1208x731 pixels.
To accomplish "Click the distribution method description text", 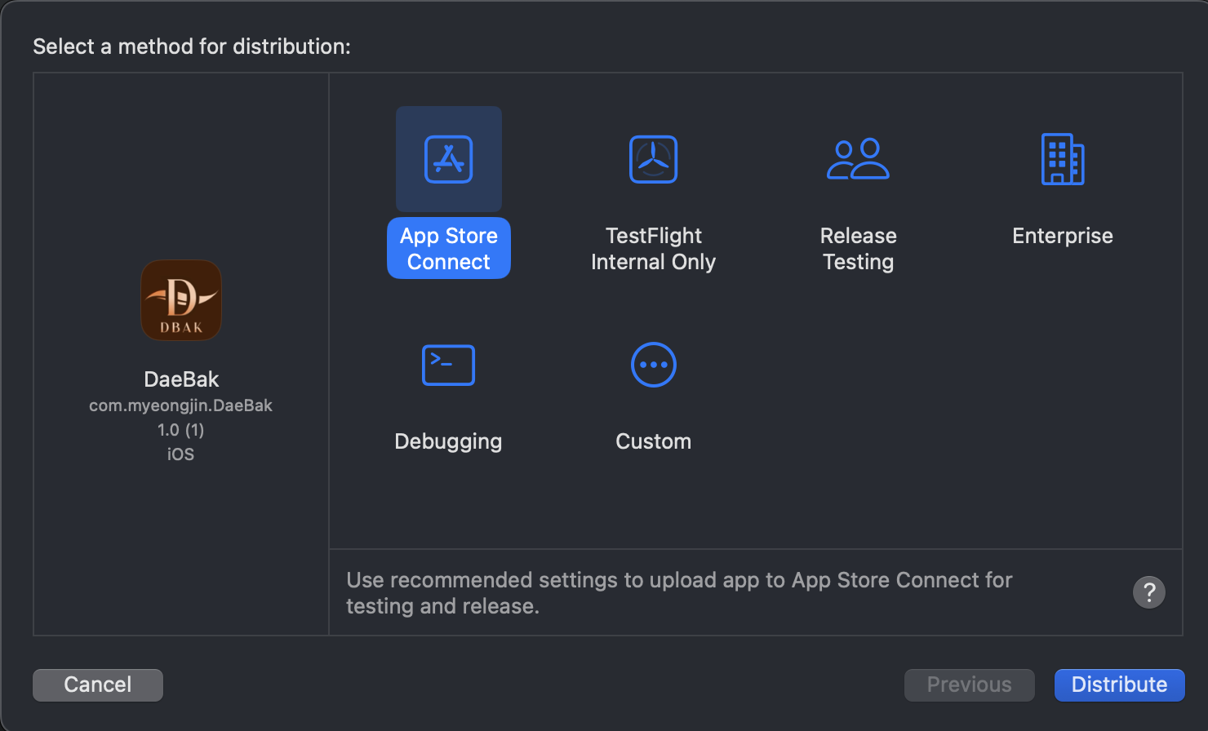I will 679,593.
